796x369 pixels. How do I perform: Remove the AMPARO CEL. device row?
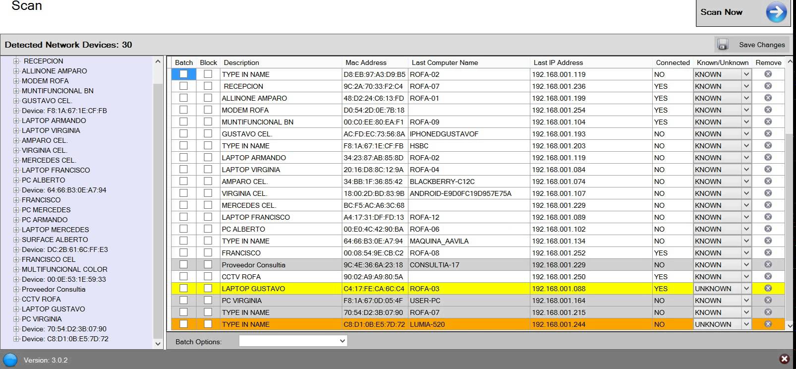768,182
